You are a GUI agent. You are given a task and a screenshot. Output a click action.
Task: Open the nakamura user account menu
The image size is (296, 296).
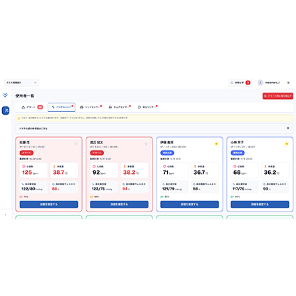click(x=272, y=83)
